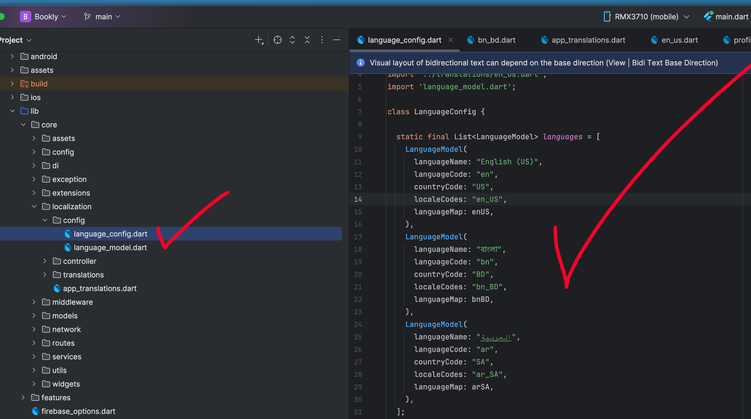Expand the build folder
Image resolution: width=751 pixels, height=419 pixels.
click(12, 84)
